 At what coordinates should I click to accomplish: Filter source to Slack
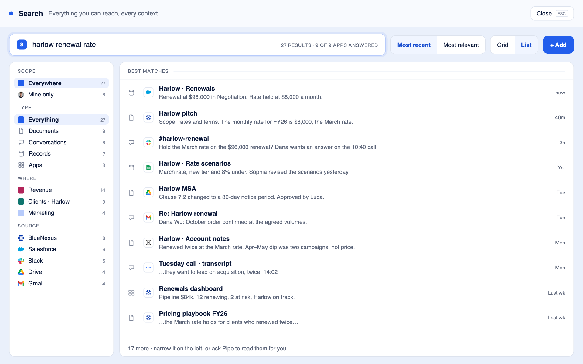(x=61, y=261)
